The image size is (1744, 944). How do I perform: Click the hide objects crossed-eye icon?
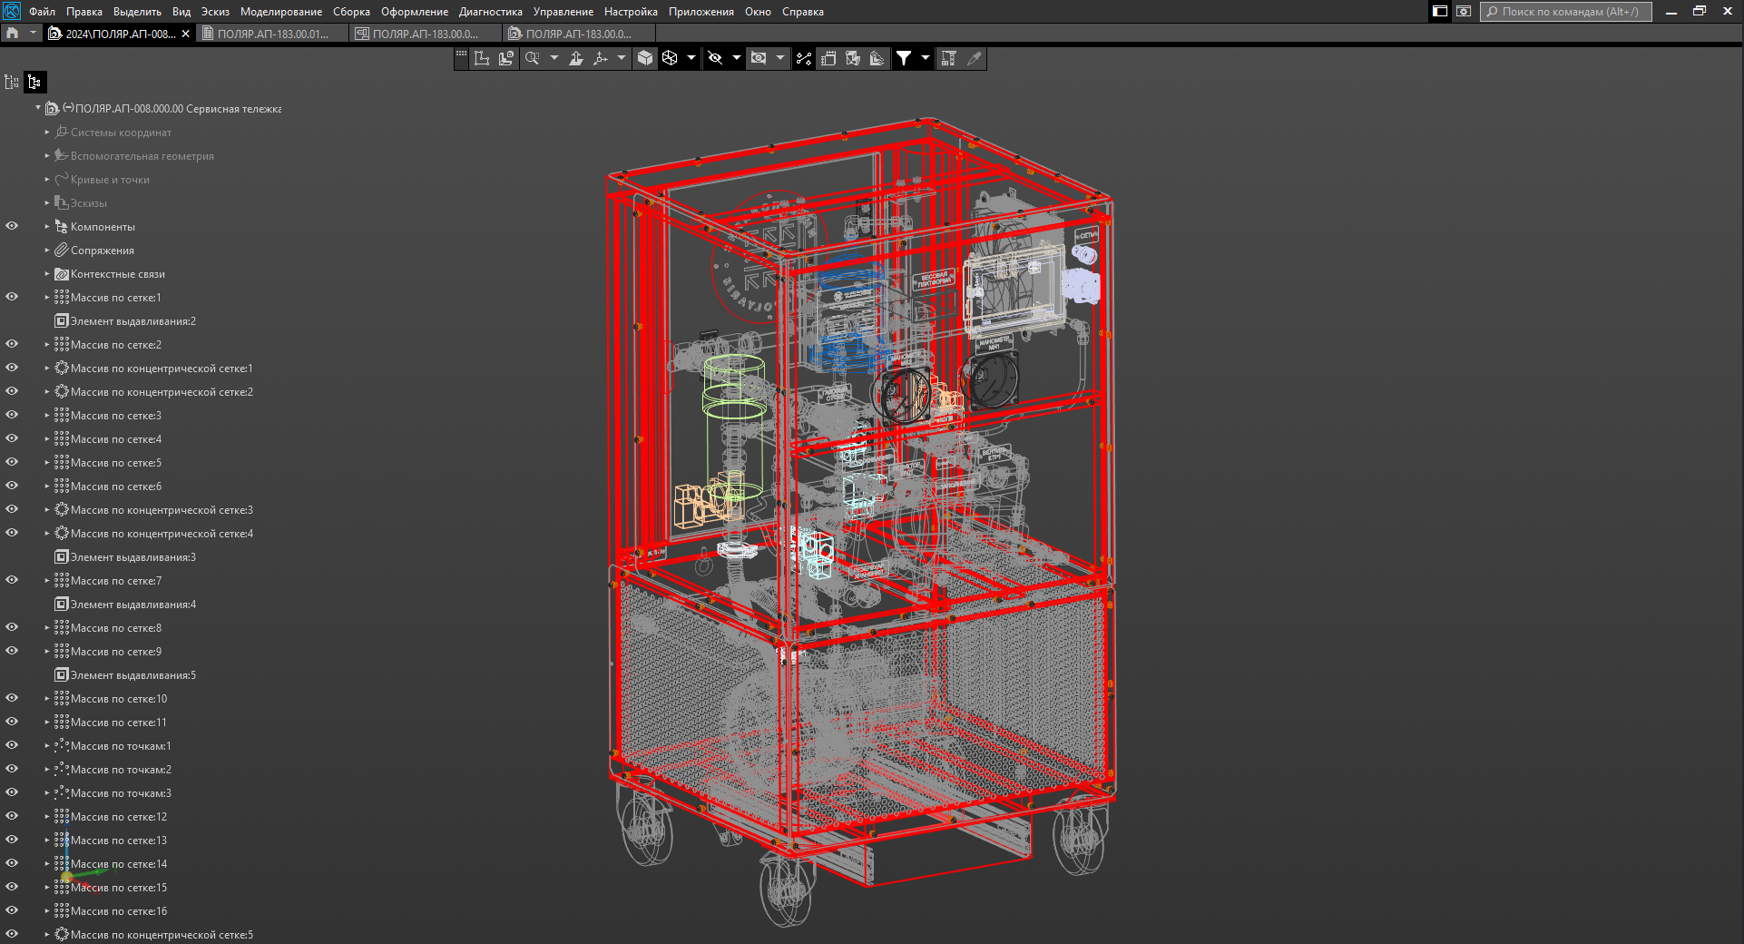coord(715,58)
